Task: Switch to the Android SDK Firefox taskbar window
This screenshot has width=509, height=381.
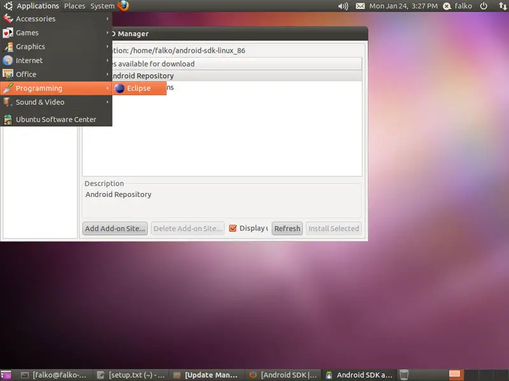Action: coord(282,375)
